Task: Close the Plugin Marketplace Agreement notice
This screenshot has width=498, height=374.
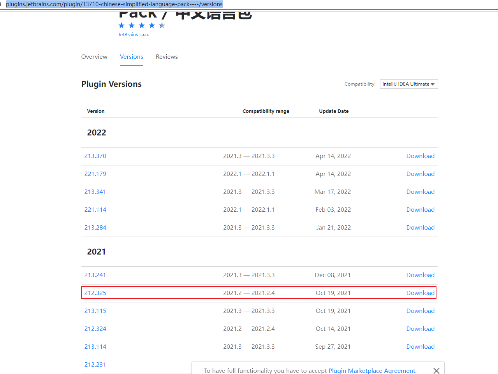Action: tap(436, 370)
